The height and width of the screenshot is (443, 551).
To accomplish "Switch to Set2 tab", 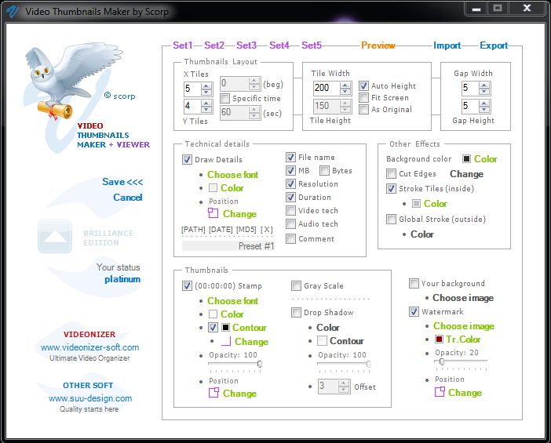I will [214, 45].
